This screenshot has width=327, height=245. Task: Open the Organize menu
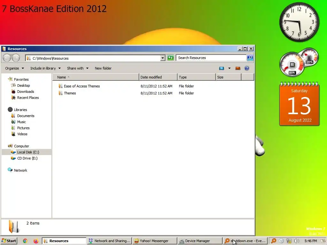(x=14, y=68)
